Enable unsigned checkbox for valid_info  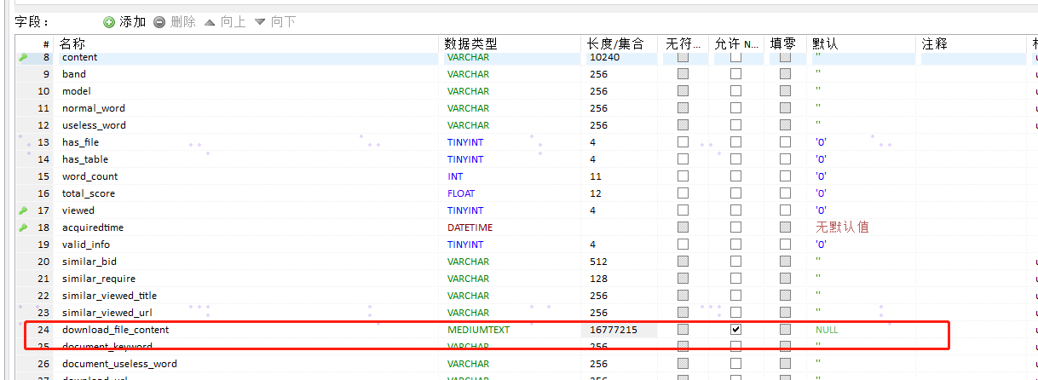click(x=683, y=245)
